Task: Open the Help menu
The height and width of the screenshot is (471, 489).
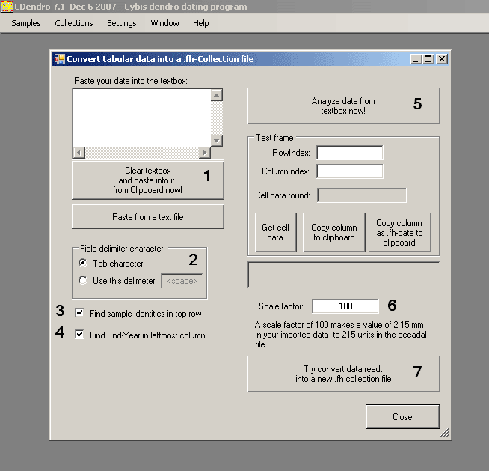Action: click(x=201, y=23)
